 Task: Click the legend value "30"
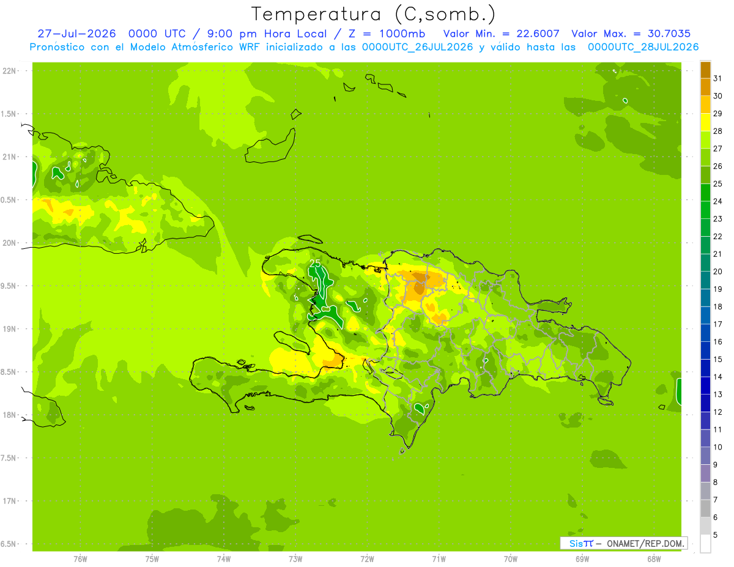(x=717, y=95)
